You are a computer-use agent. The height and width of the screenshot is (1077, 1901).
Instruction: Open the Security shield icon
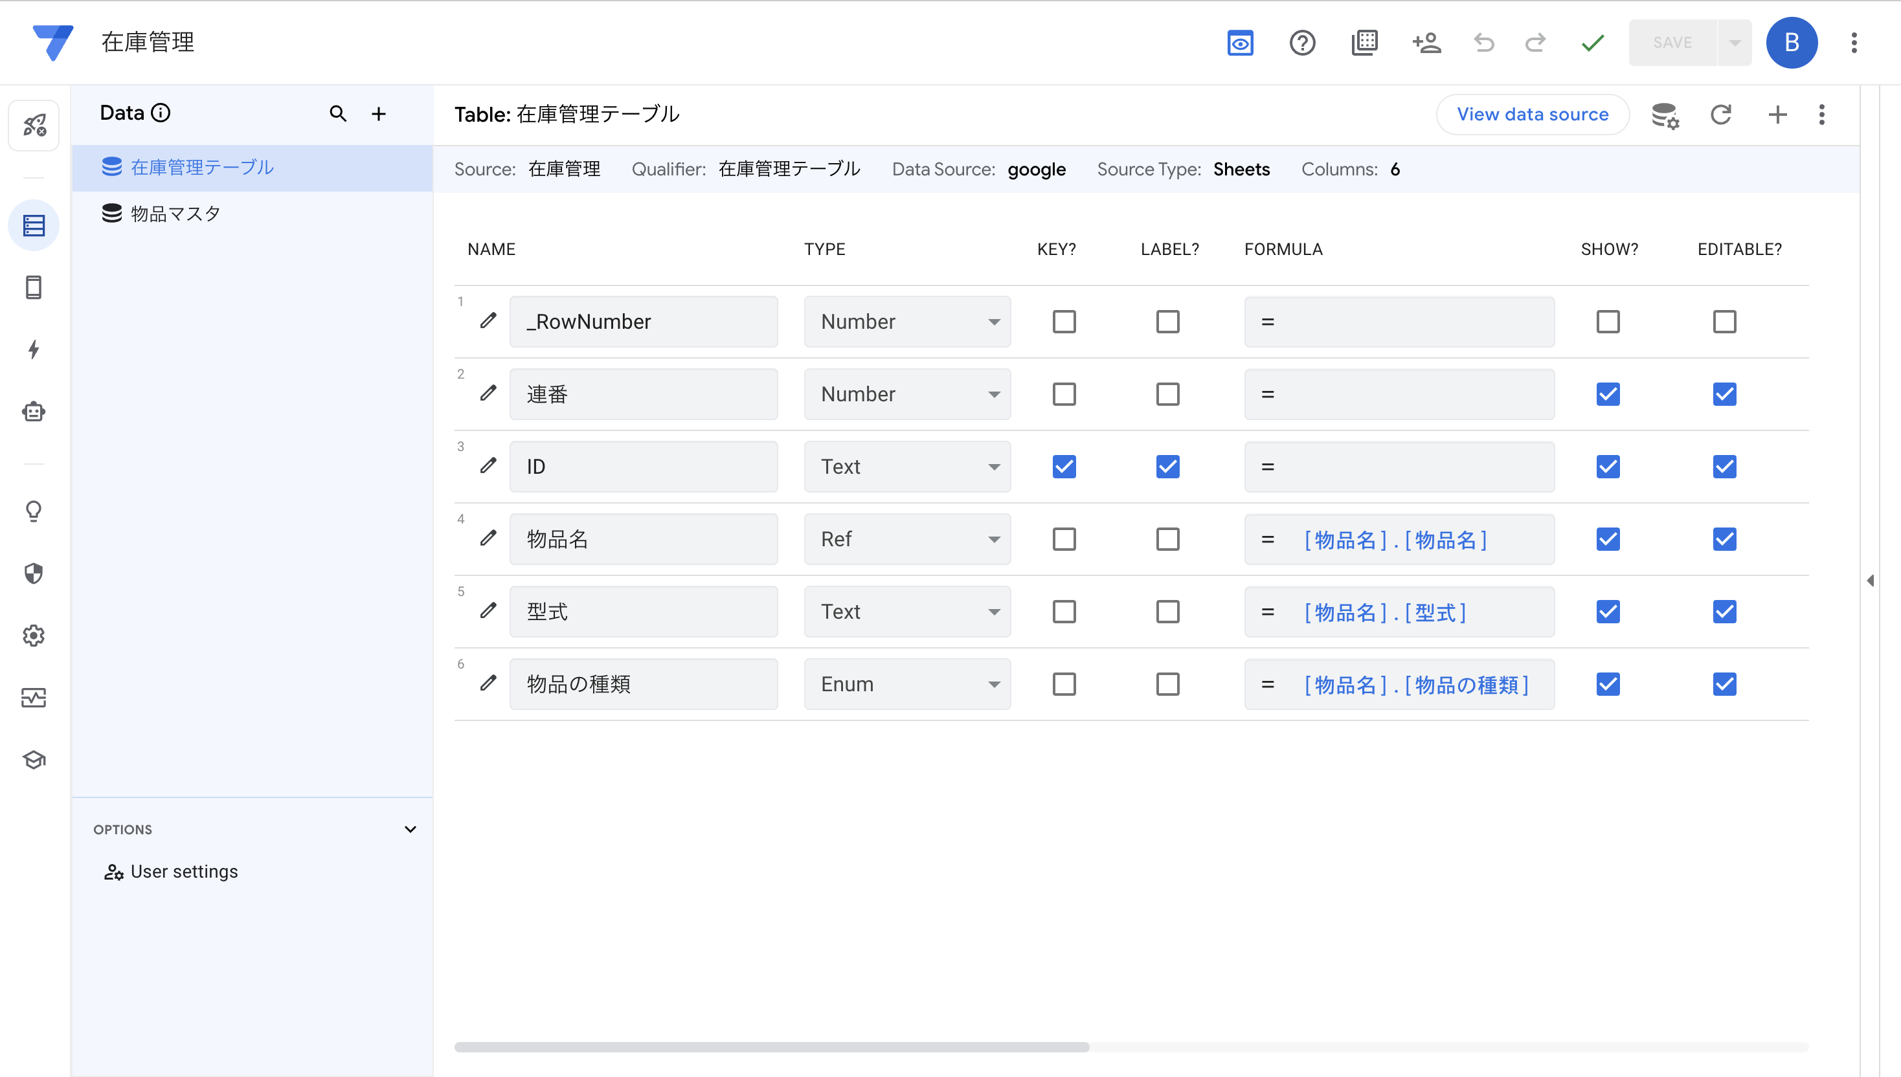pos(33,573)
